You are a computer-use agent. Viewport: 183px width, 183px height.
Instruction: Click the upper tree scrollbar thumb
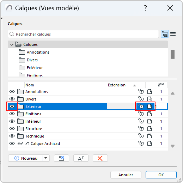click(x=172, y=54)
